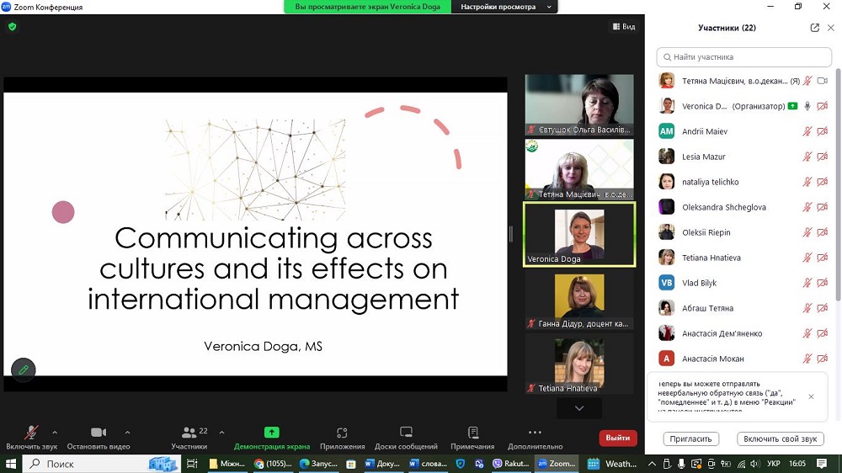
Task: Type in the Найти участника search field
Action: point(744,57)
